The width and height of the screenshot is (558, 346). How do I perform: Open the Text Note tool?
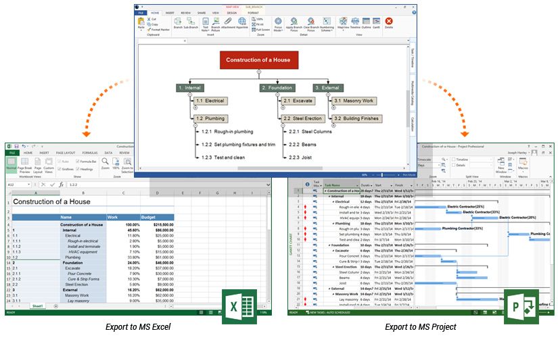pyautogui.click(x=206, y=24)
